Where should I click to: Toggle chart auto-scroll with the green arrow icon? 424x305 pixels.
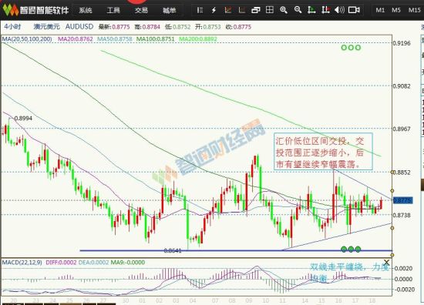(x=311, y=10)
